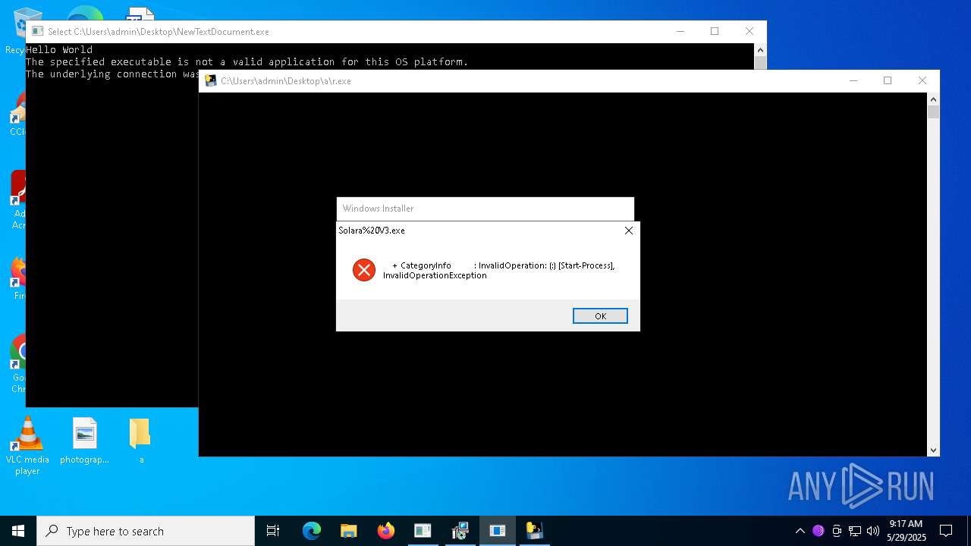Click the 'Hello World' console output line

coord(59,50)
